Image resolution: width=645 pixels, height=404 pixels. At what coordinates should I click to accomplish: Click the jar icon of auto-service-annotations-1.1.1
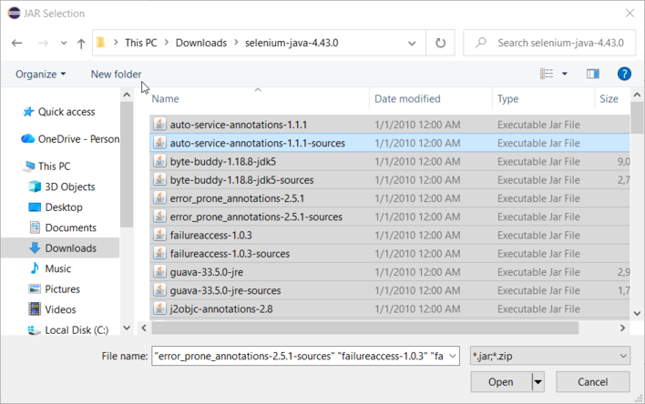[x=159, y=124]
